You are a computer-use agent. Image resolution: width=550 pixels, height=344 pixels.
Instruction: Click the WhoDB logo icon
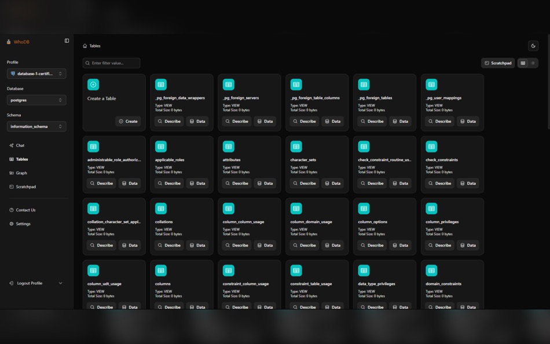(8, 41)
